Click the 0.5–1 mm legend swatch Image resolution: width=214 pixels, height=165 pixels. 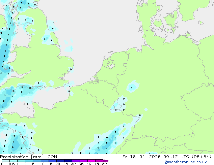[14, 161]
